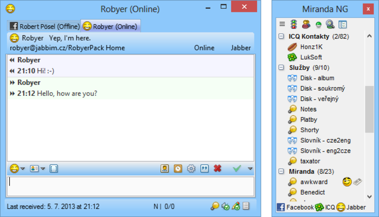
Task: Click in the message input field
Action: point(130,186)
